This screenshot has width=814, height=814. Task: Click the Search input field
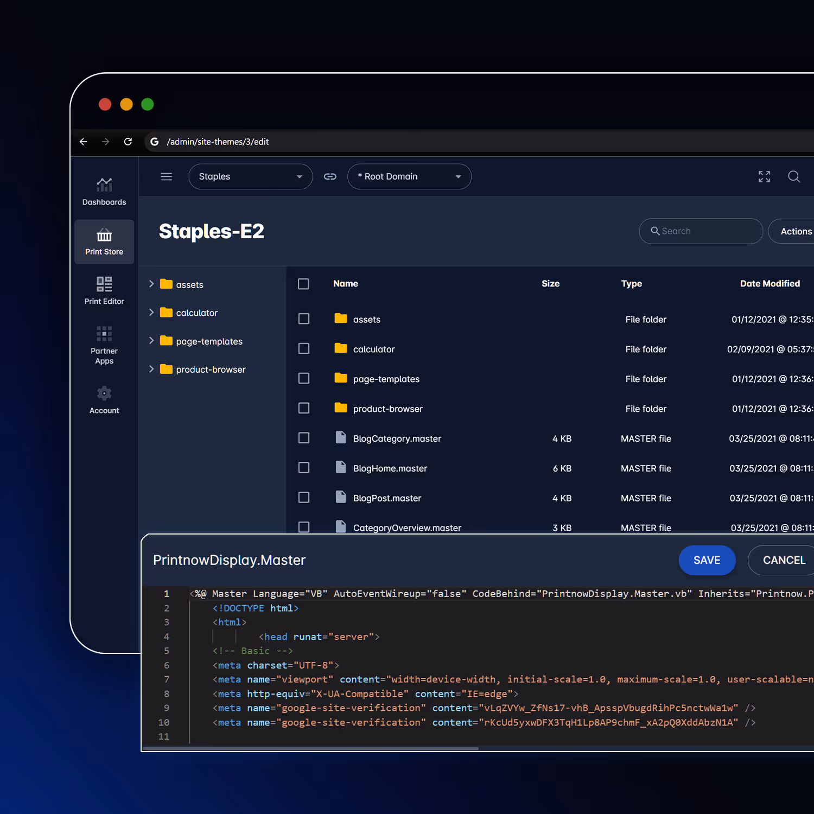[x=701, y=231]
